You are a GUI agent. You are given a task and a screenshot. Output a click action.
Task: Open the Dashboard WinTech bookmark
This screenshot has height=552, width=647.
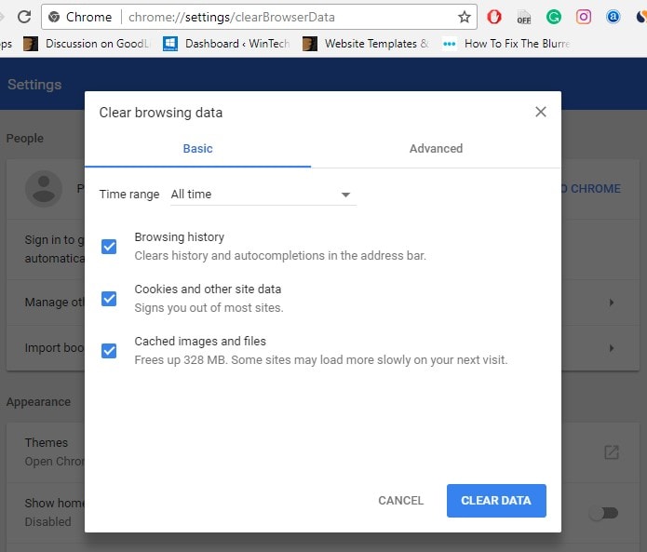click(x=228, y=44)
